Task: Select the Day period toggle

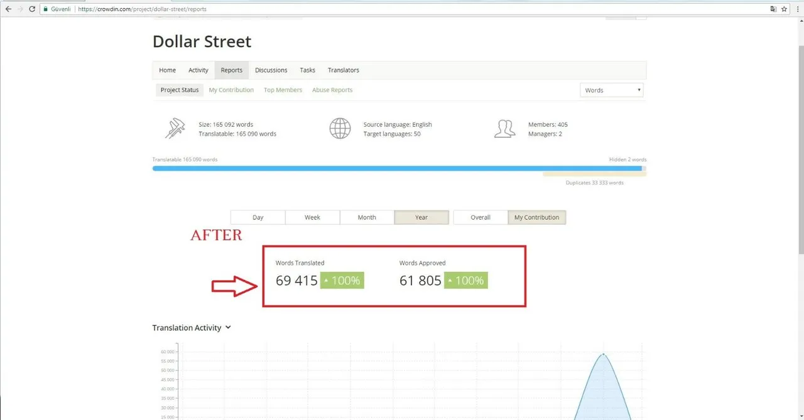Action: tap(258, 217)
